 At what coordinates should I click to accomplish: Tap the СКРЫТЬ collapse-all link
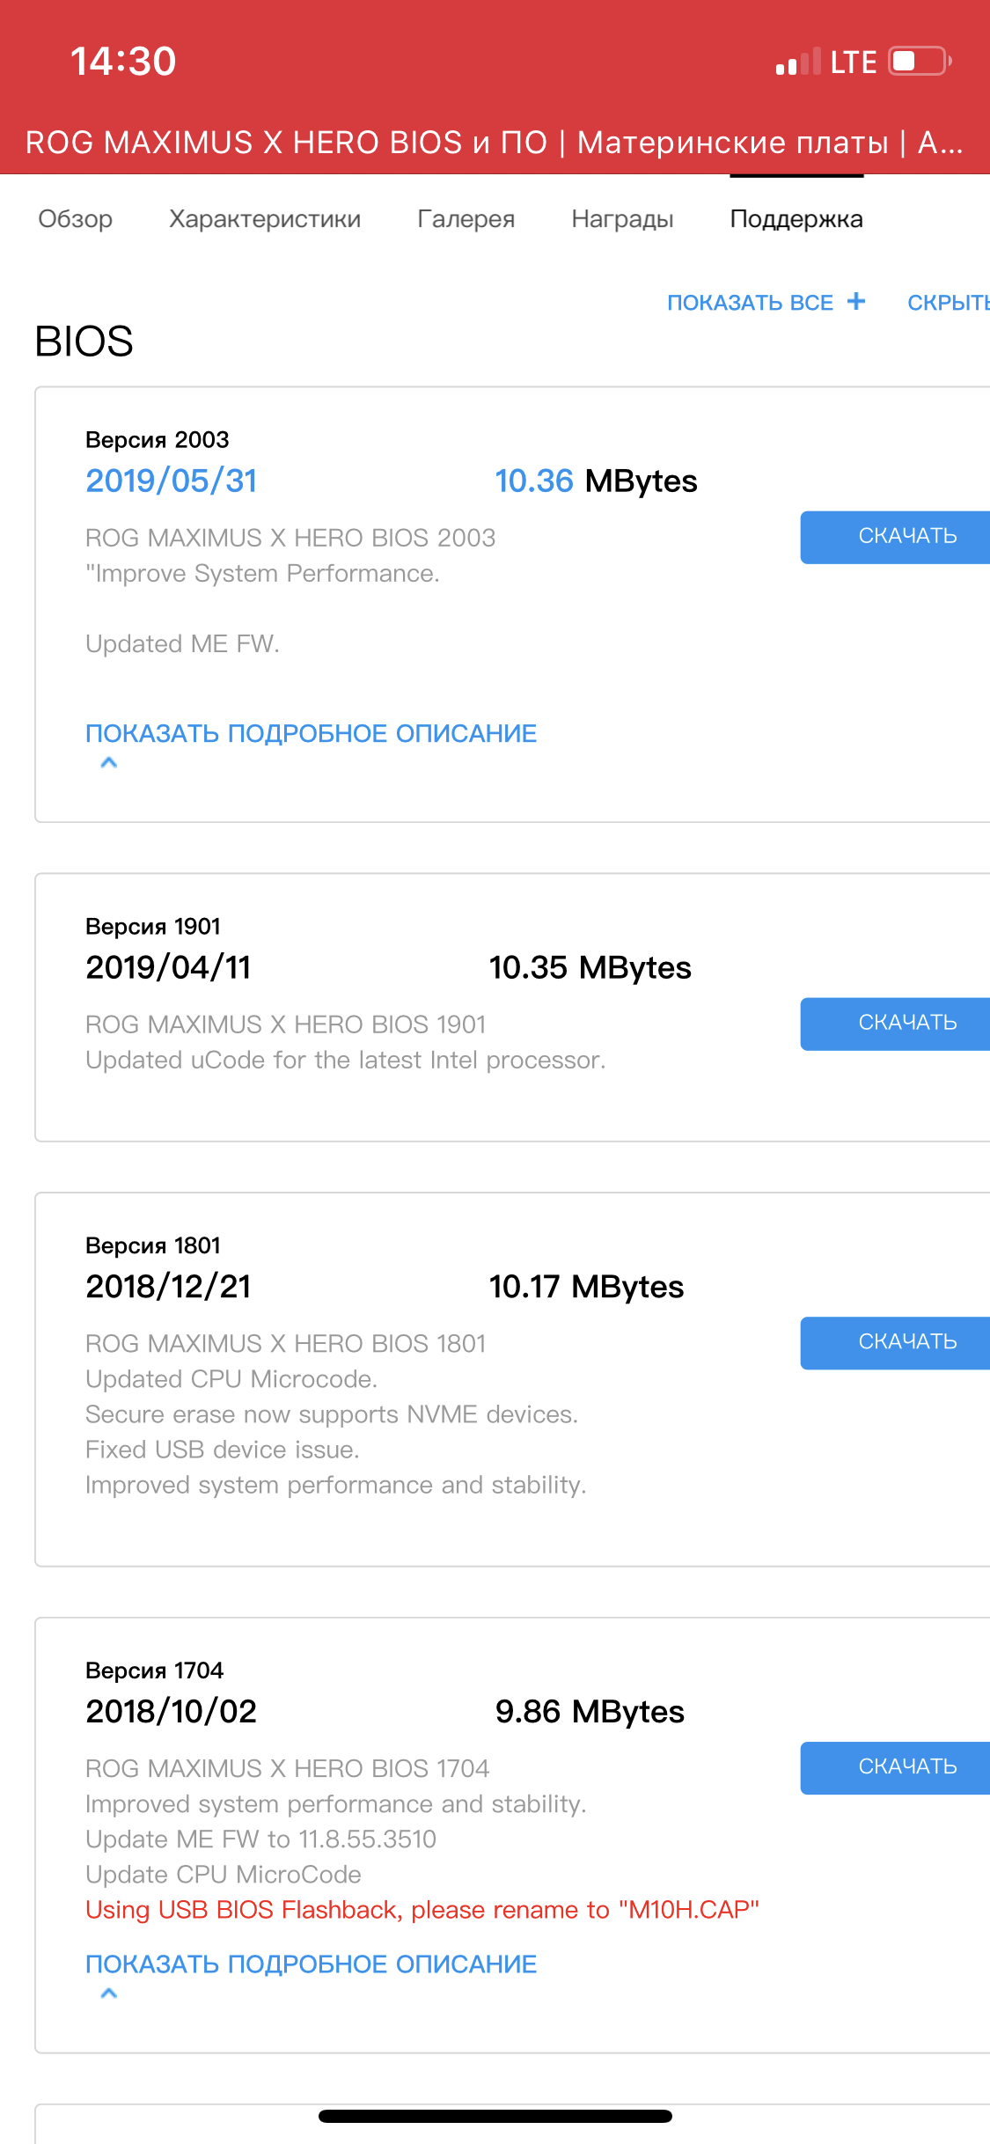point(949,303)
